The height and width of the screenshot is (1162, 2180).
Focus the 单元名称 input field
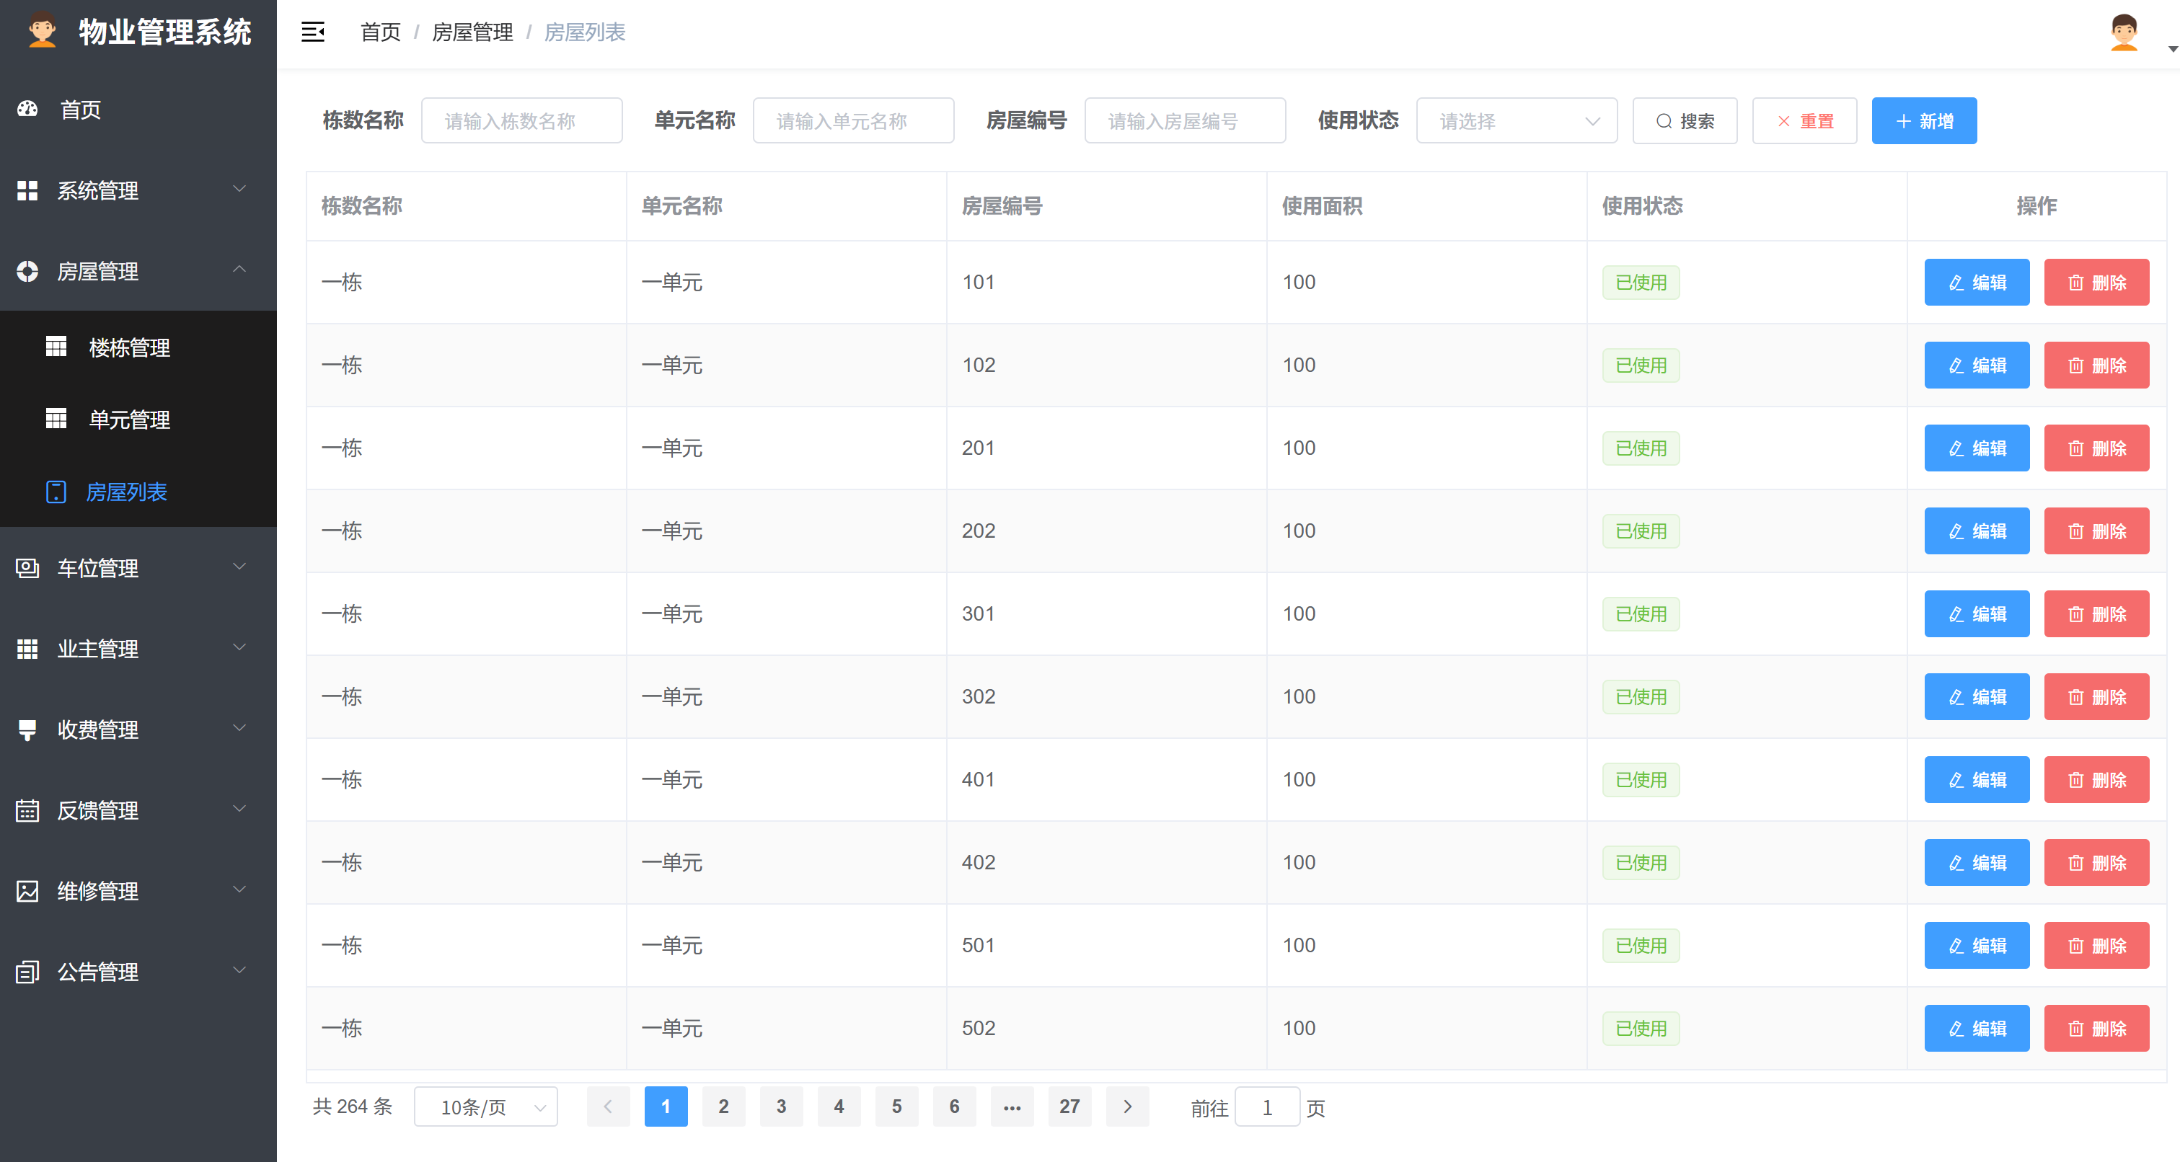(853, 121)
